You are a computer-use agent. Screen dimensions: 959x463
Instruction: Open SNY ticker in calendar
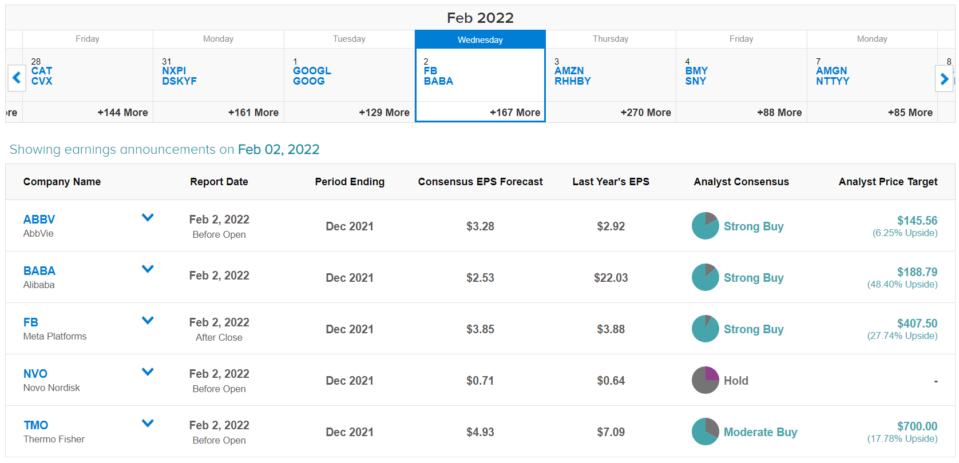696,81
